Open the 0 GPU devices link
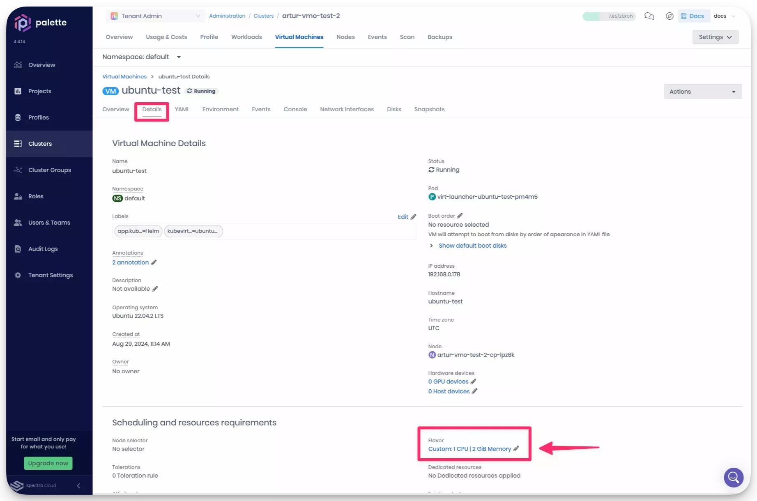The image size is (757, 501). coord(448,381)
